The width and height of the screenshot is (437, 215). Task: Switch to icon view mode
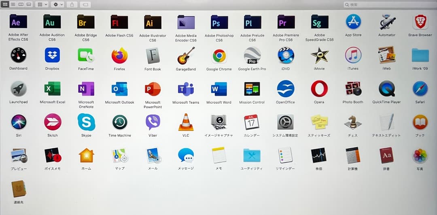(5, 4)
